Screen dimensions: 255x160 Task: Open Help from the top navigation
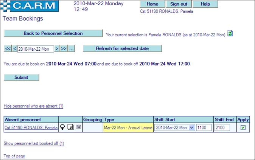tap(205, 4)
